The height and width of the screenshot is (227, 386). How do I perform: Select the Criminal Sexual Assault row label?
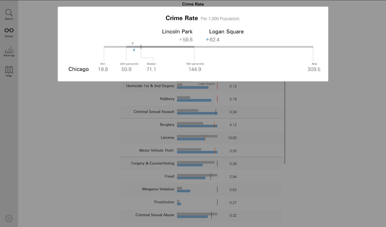point(154,112)
